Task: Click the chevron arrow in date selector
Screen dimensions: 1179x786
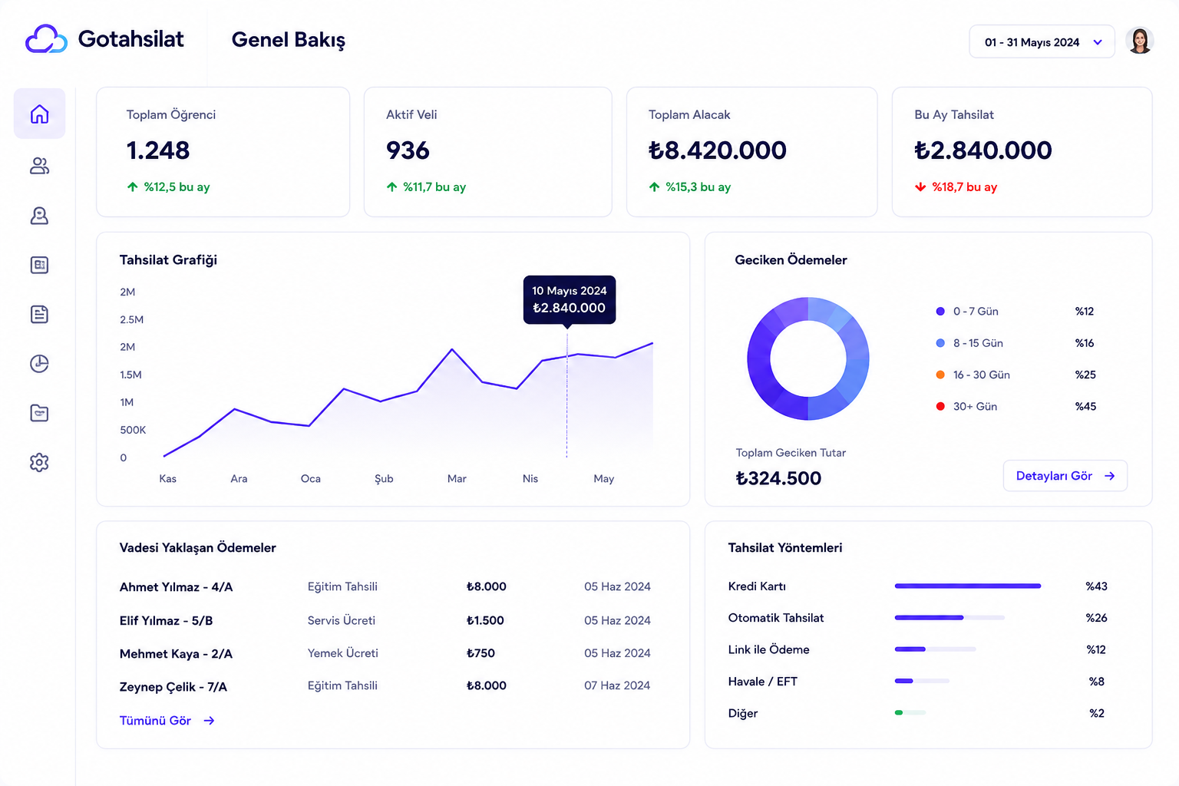Action: 1098,42
